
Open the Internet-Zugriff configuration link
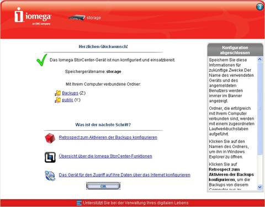coord(125,175)
